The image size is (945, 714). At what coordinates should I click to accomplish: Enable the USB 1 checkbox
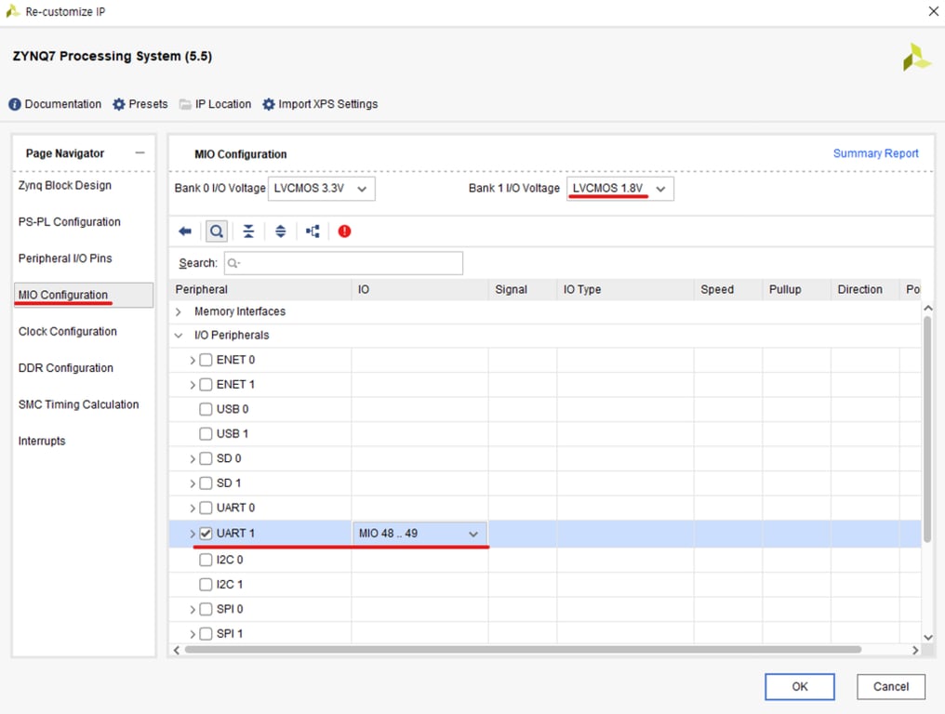(x=206, y=434)
